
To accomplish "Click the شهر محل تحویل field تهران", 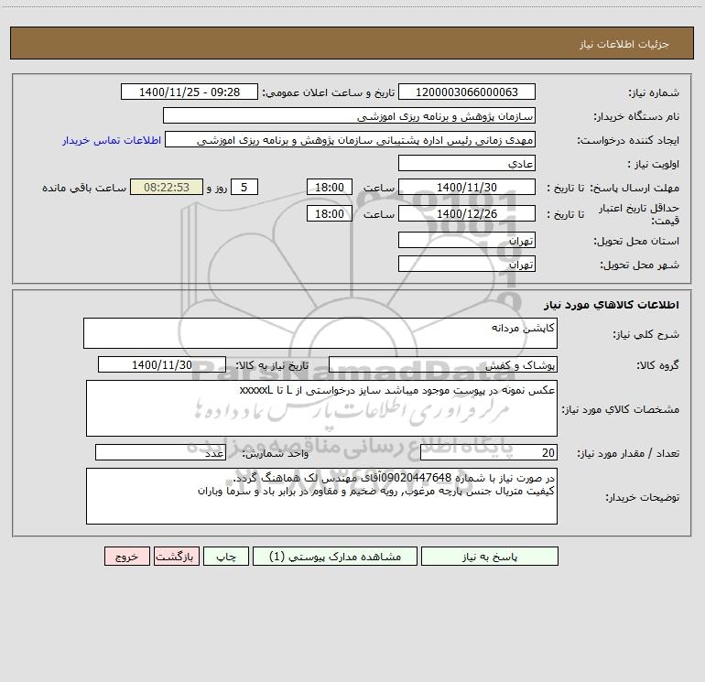I will pyautogui.click(x=467, y=264).
